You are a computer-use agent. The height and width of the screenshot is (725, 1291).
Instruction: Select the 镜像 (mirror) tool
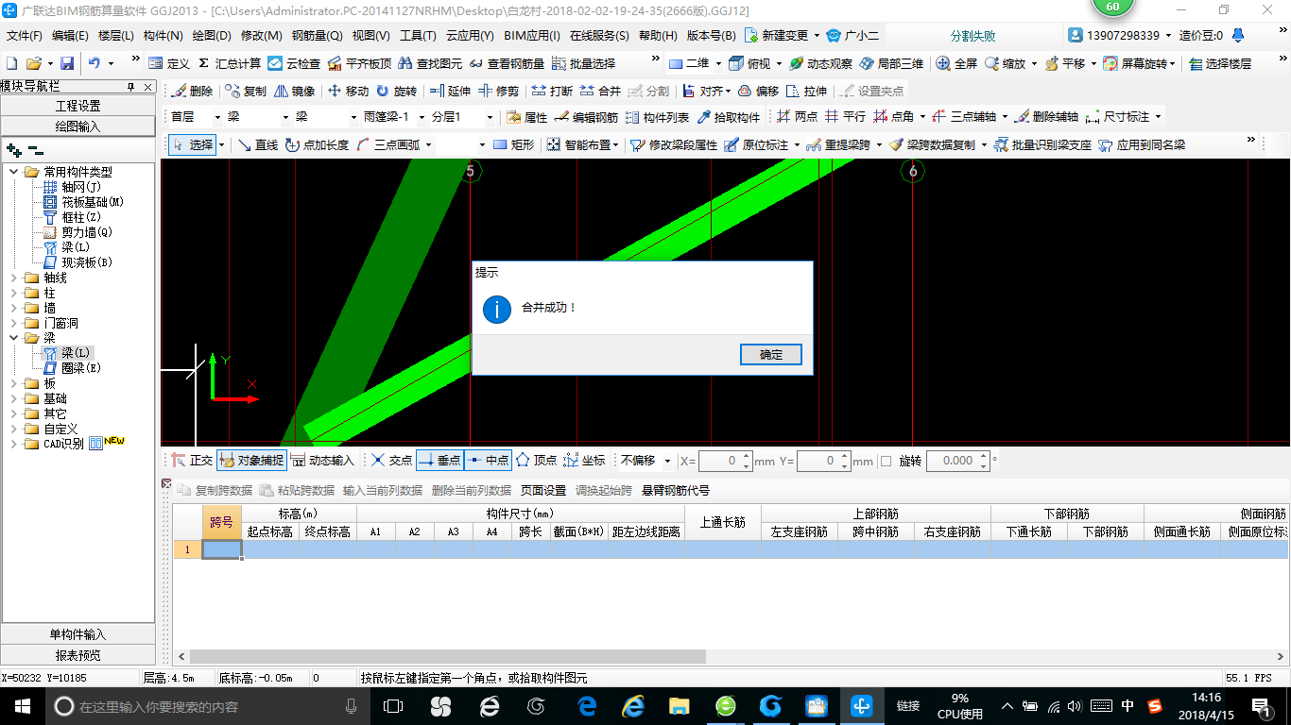point(294,92)
